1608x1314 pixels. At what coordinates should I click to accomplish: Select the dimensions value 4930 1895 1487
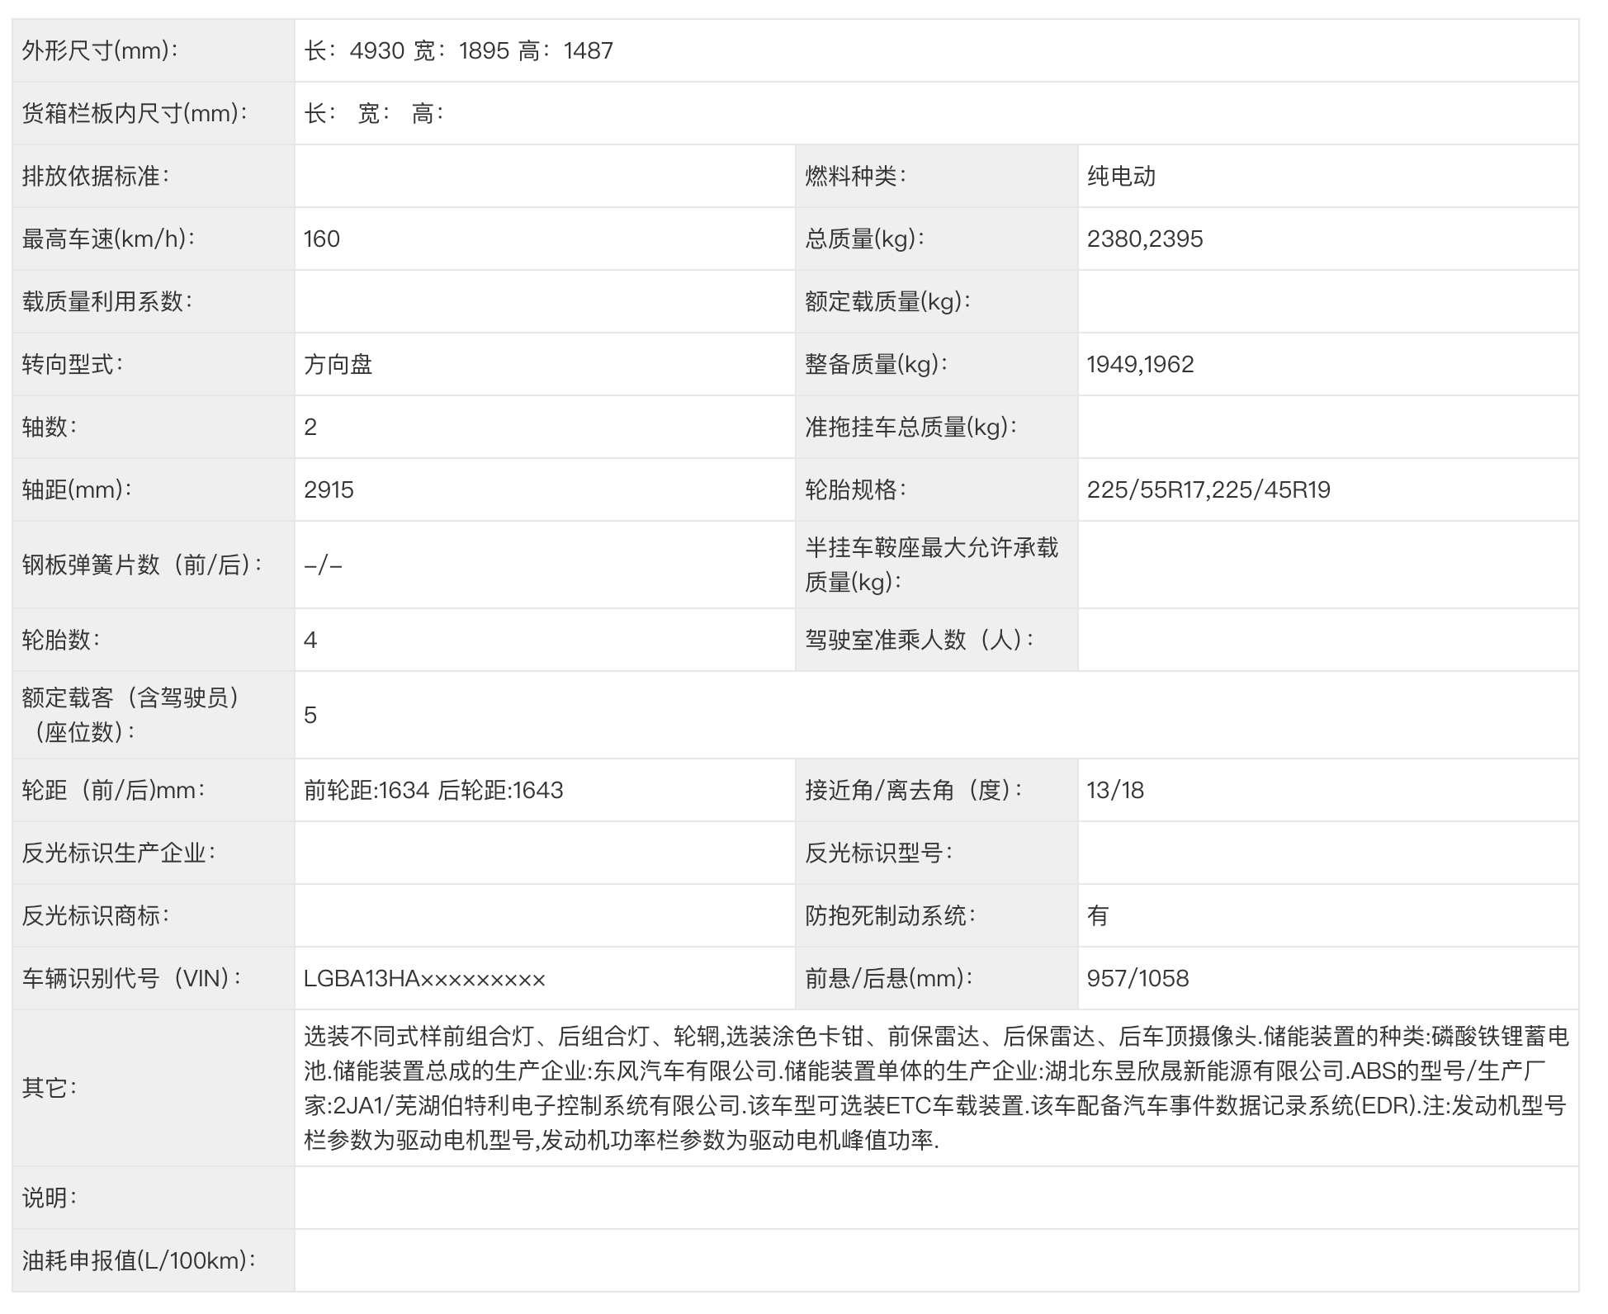click(x=458, y=51)
